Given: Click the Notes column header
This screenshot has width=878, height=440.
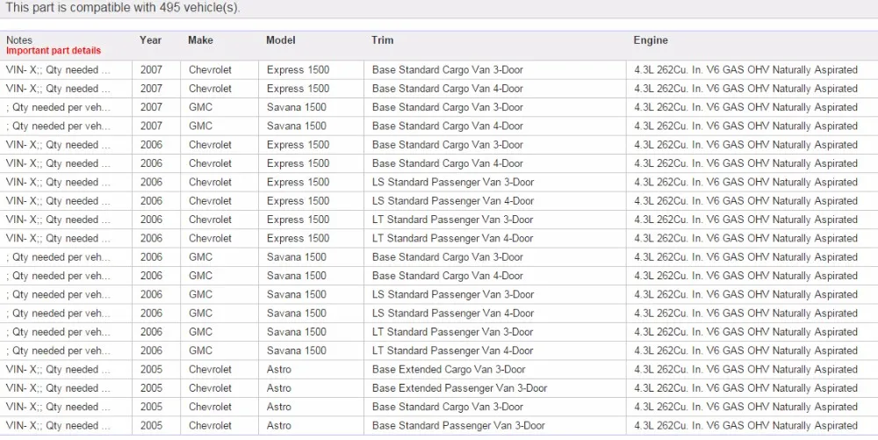Looking at the screenshot, I should [x=19, y=40].
